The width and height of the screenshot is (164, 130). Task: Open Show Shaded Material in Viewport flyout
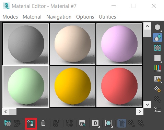[x=108, y=123]
